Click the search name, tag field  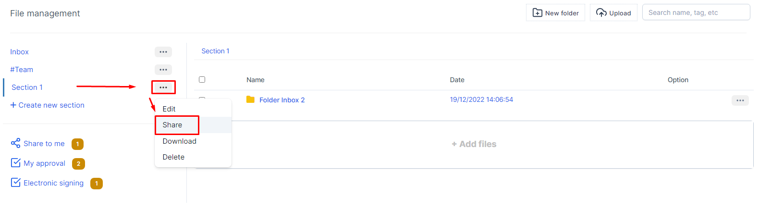click(x=696, y=12)
